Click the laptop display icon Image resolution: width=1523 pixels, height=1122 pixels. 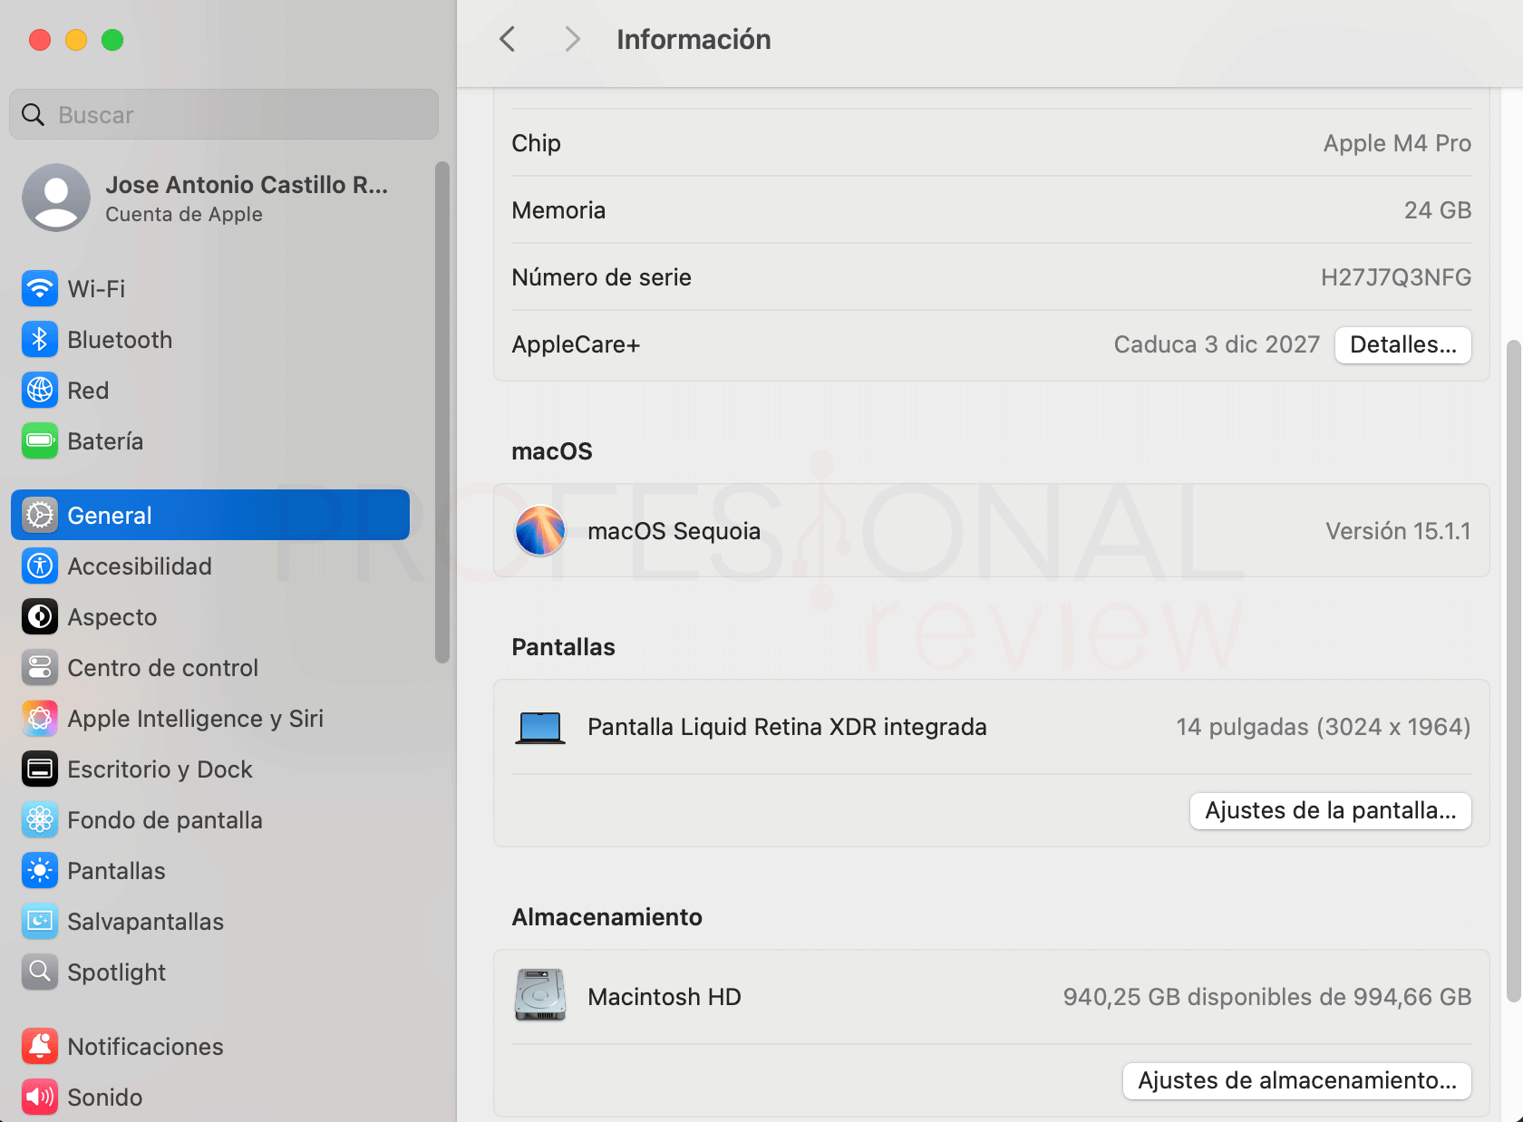click(x=540, y=728)
